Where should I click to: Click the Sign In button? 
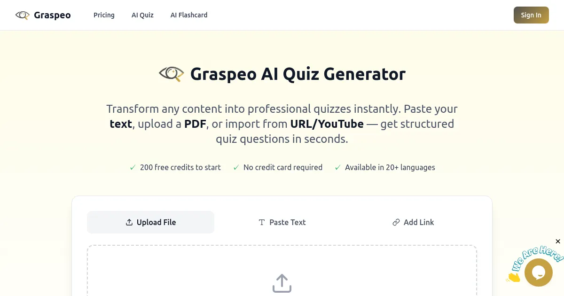[531, 15]
